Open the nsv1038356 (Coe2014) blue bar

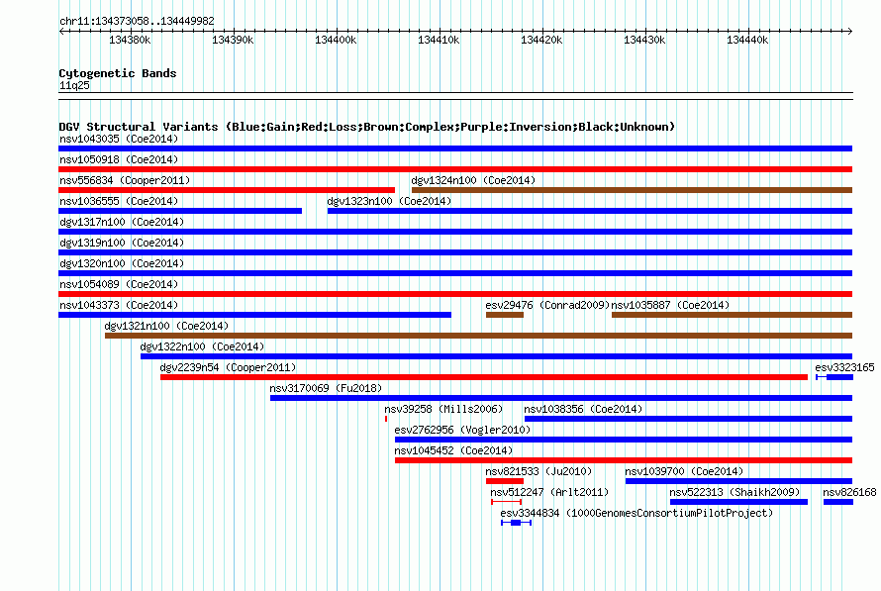688,419
